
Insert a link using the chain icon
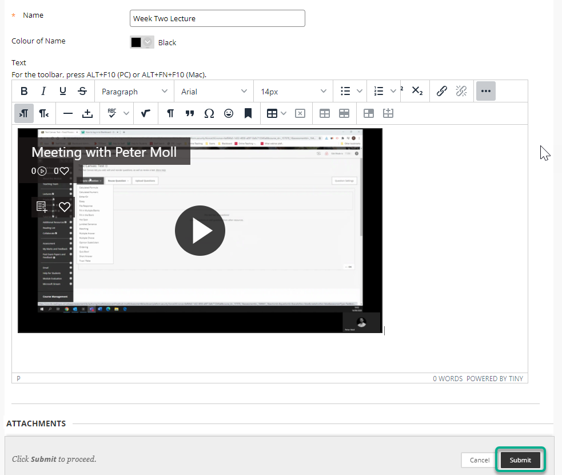(441, 91)
